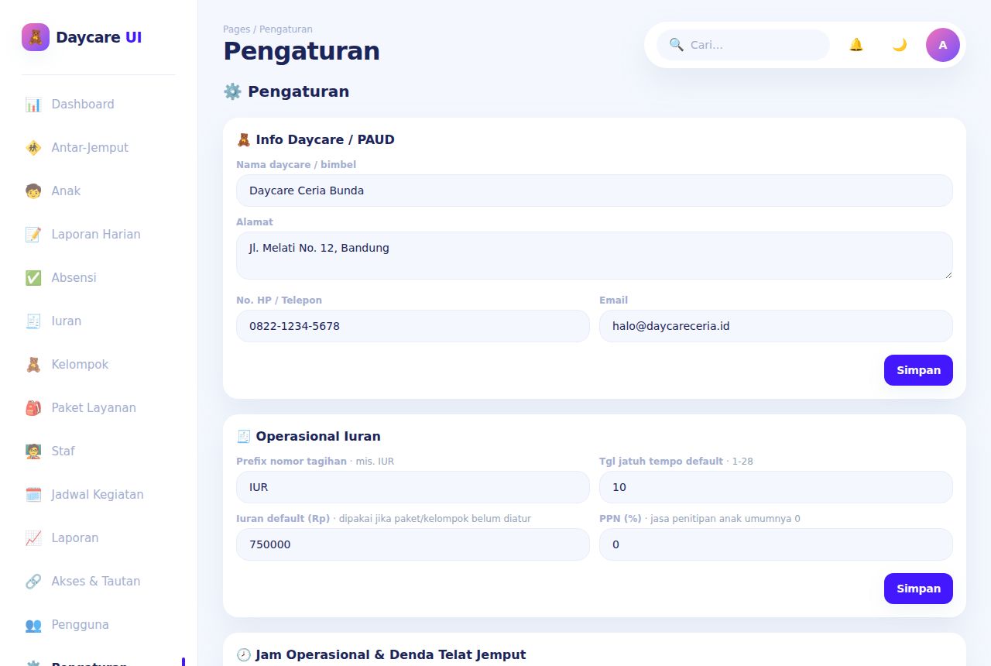Click the Paket Layanan backpack icon
991x666 pixels.
(33, 408)
